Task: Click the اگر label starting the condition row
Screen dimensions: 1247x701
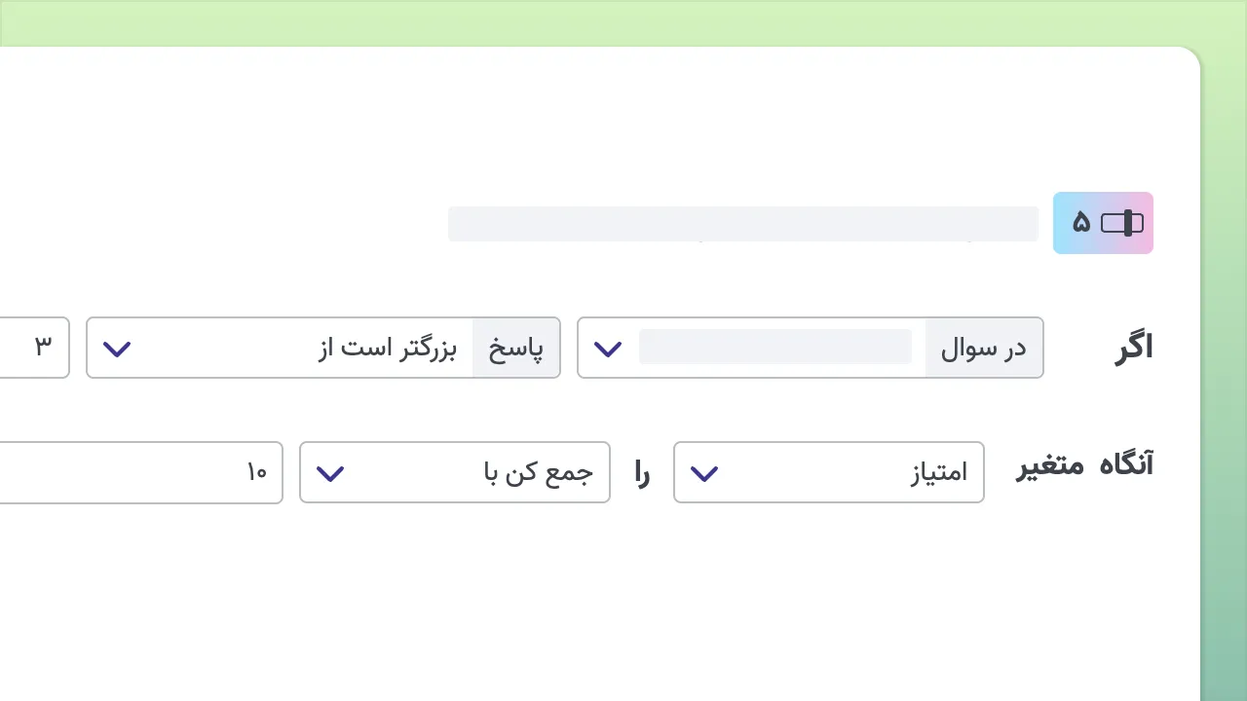Action: click(x=1133, y=347)
